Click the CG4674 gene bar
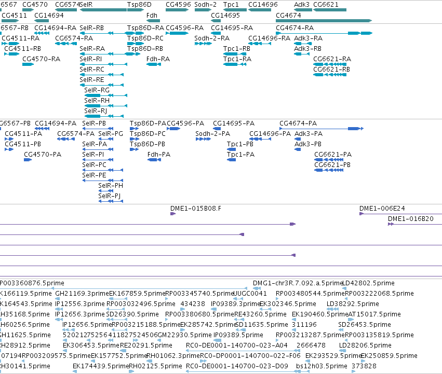 [324, 21]
